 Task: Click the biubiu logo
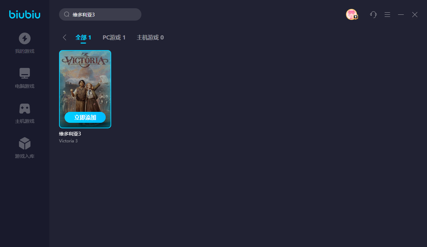pos(25,14)
